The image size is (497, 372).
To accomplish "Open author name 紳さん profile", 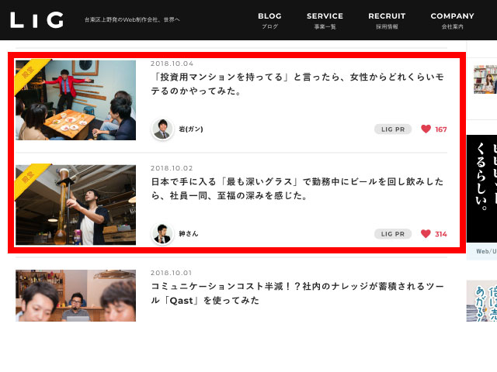I will [x=189, y=233].
